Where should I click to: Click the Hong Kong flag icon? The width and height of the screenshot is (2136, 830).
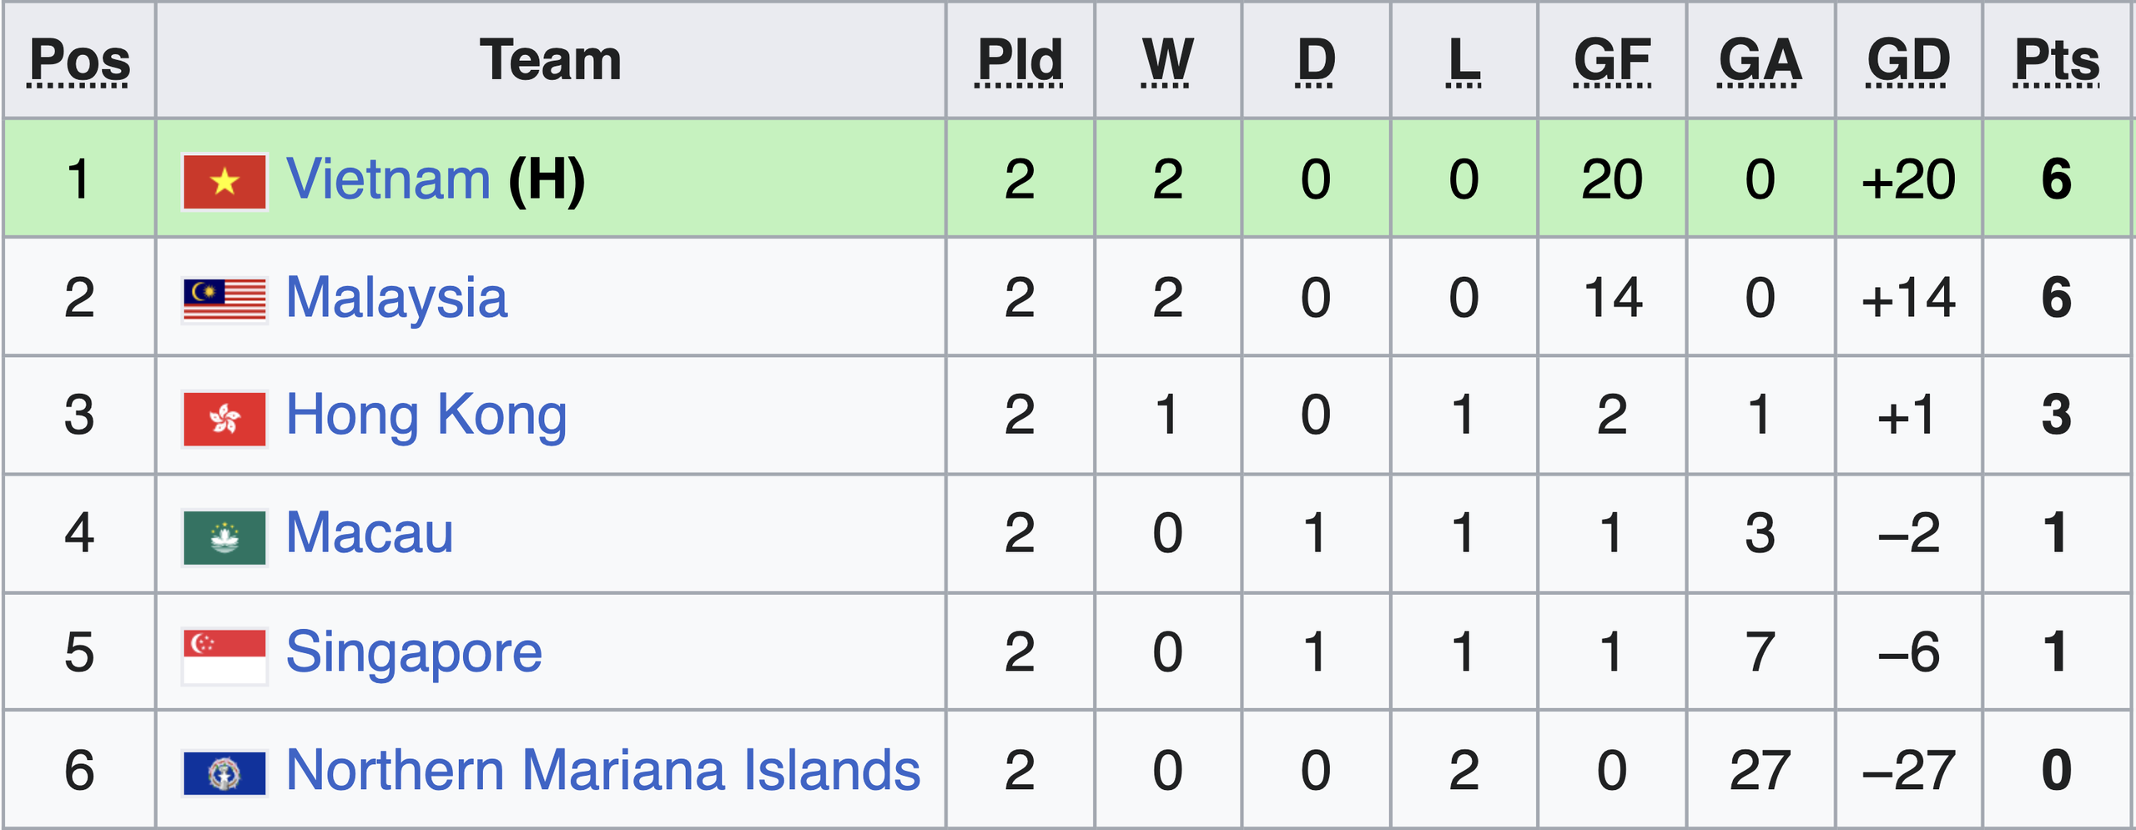click(224, 418)
